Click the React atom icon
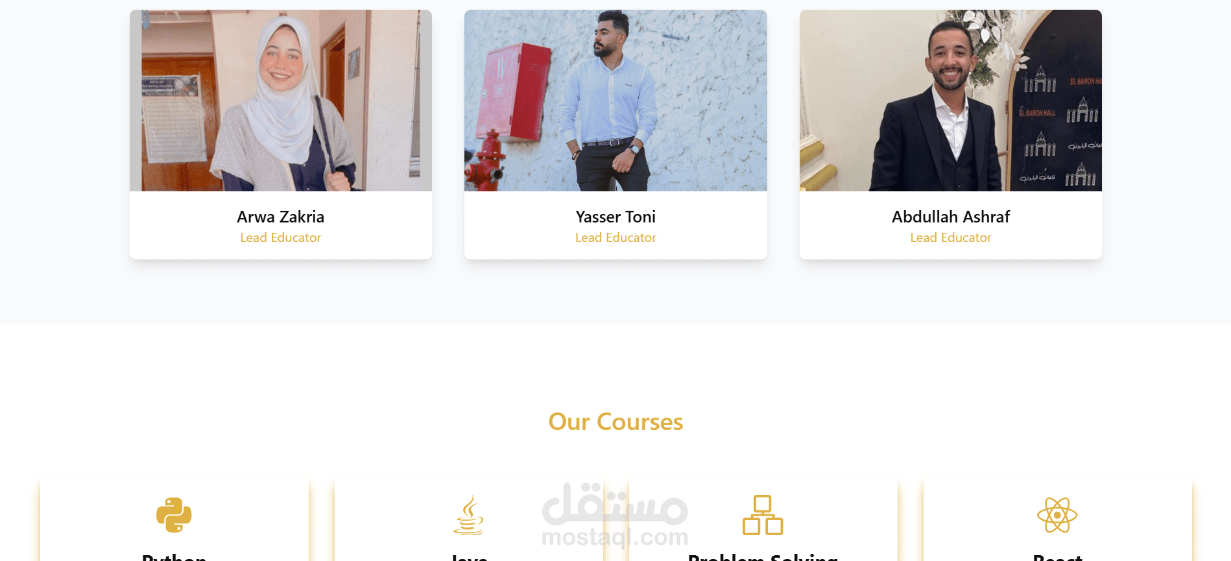Viewport: 1231px width, 561px height. pos(1057,515)
